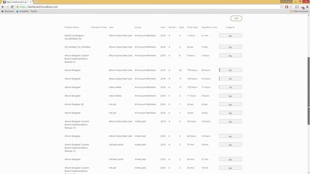Click the browser forward arrow
This screenshot has width=310, height=174.
point(7,7)
